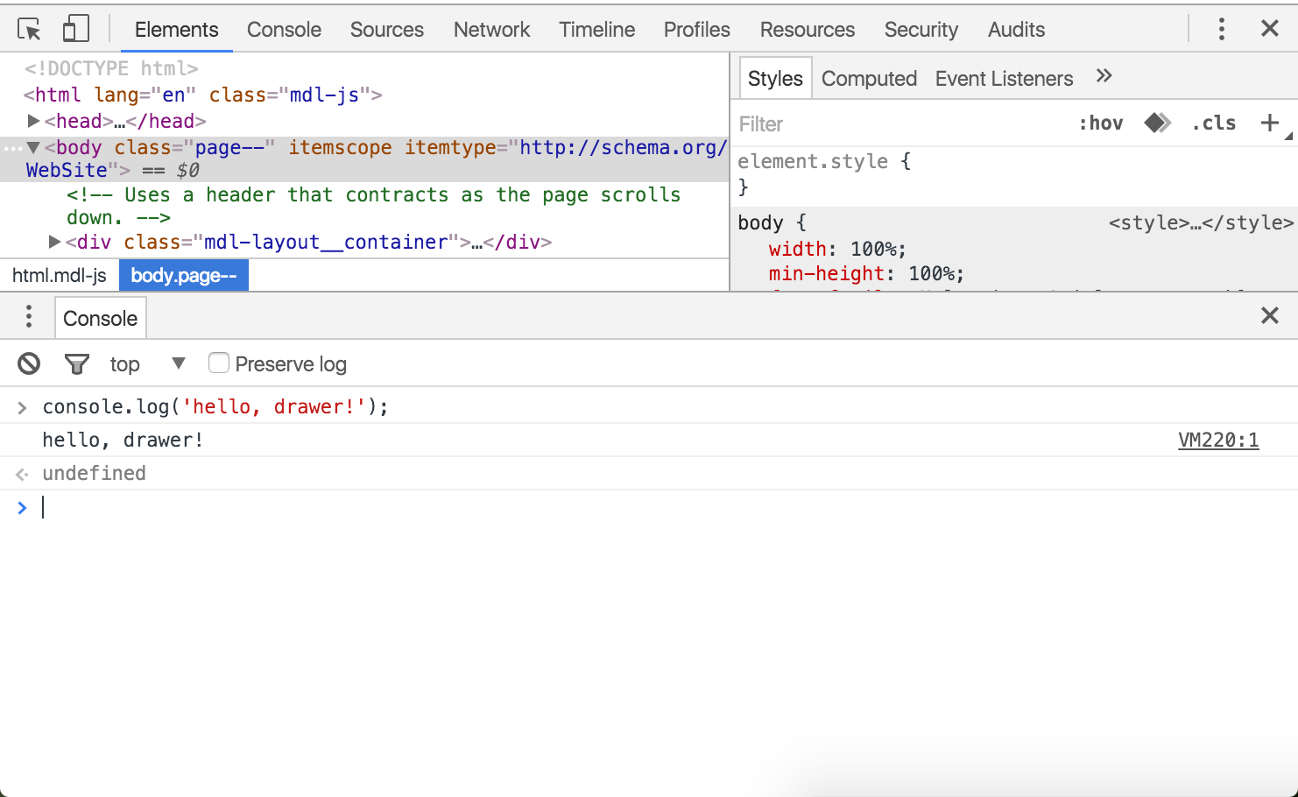Viewport: 1298px width, 797px height.
Task: Show more Styles sidebar tabs chevron
Action: 1104,77
